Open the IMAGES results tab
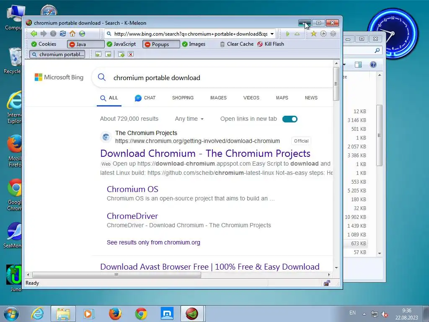This screenshot has width=429, height=322. point(218,98)
